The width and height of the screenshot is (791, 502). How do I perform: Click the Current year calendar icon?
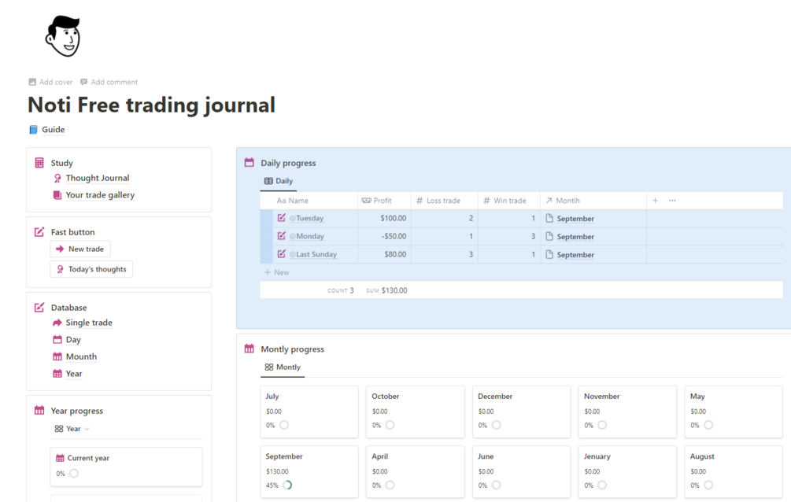[60, 458]
